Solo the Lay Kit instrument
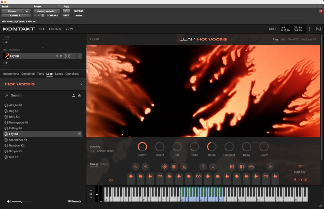 click(x=57, y=56)
